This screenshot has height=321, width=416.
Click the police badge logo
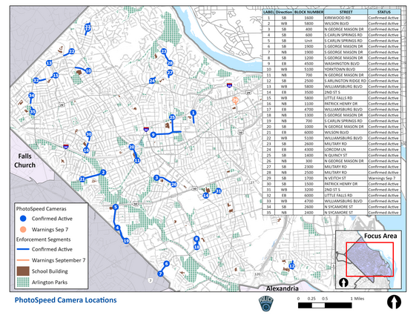coord(265,304)
